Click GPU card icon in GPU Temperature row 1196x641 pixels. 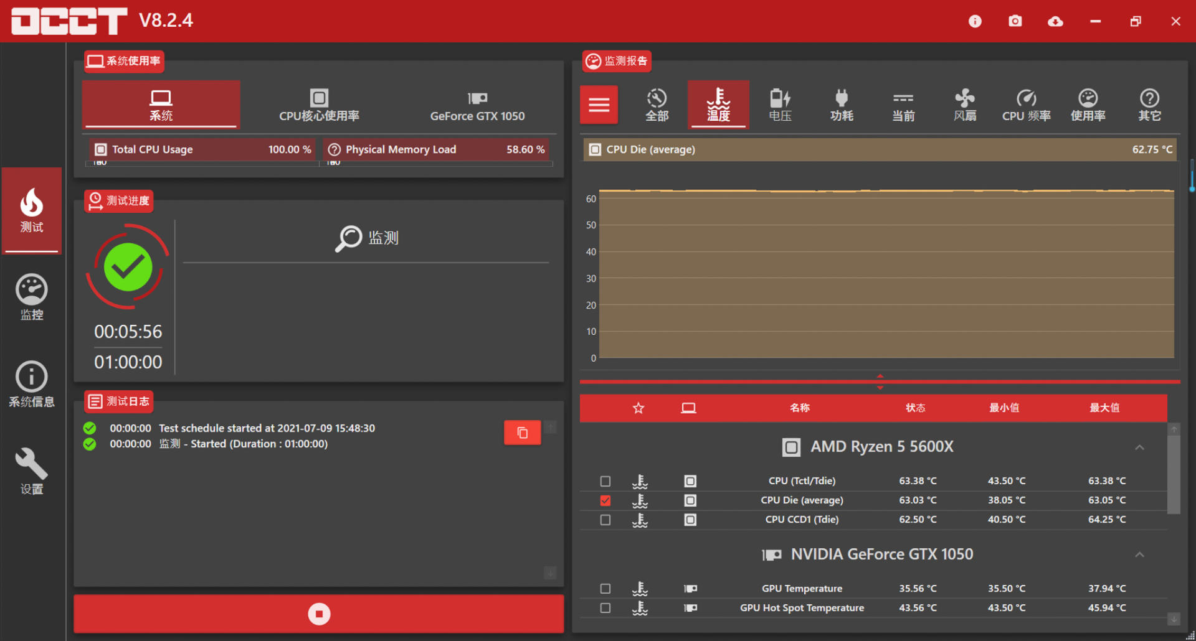(690, 589)
